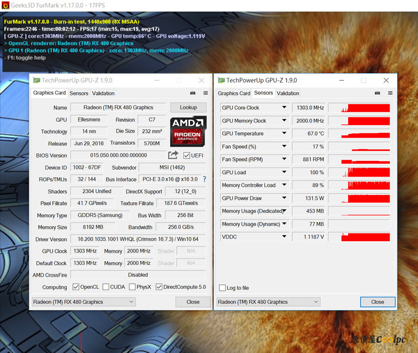This screenshot has height=353, width=418.
Task: Click the GPU-Z app icon in right window title
Action: 221,80
